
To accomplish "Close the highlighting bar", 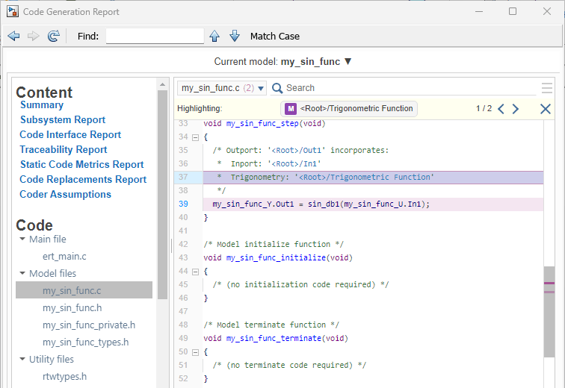I will (546, 109).
